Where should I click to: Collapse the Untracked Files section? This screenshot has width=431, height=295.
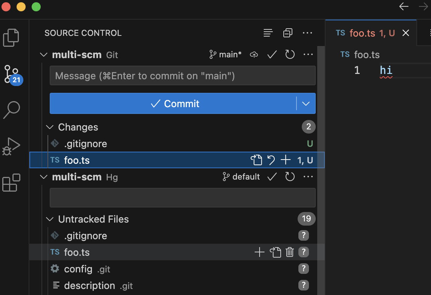click(x=49, y=219)
